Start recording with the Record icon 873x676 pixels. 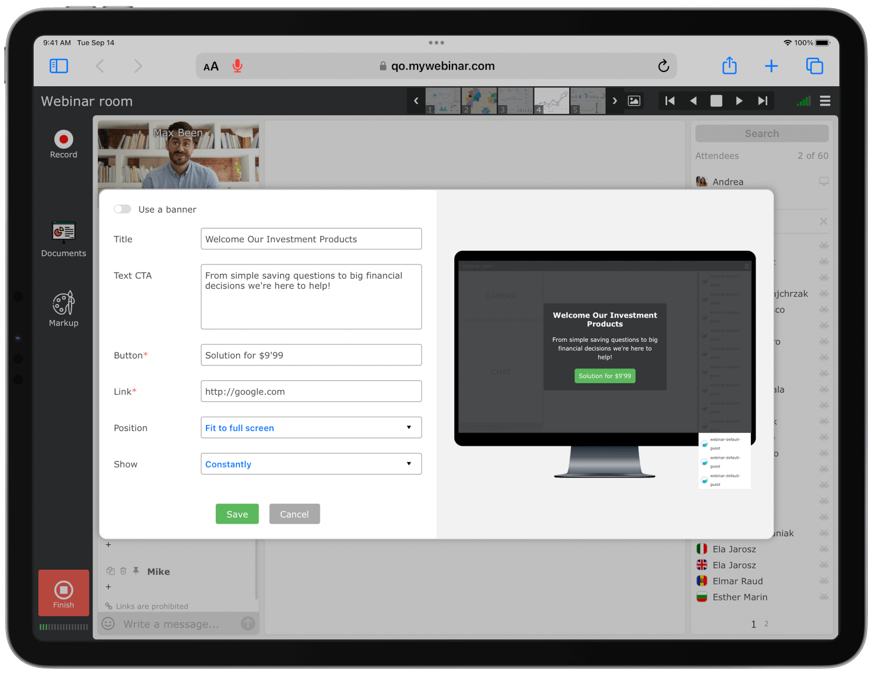(63, 140)
